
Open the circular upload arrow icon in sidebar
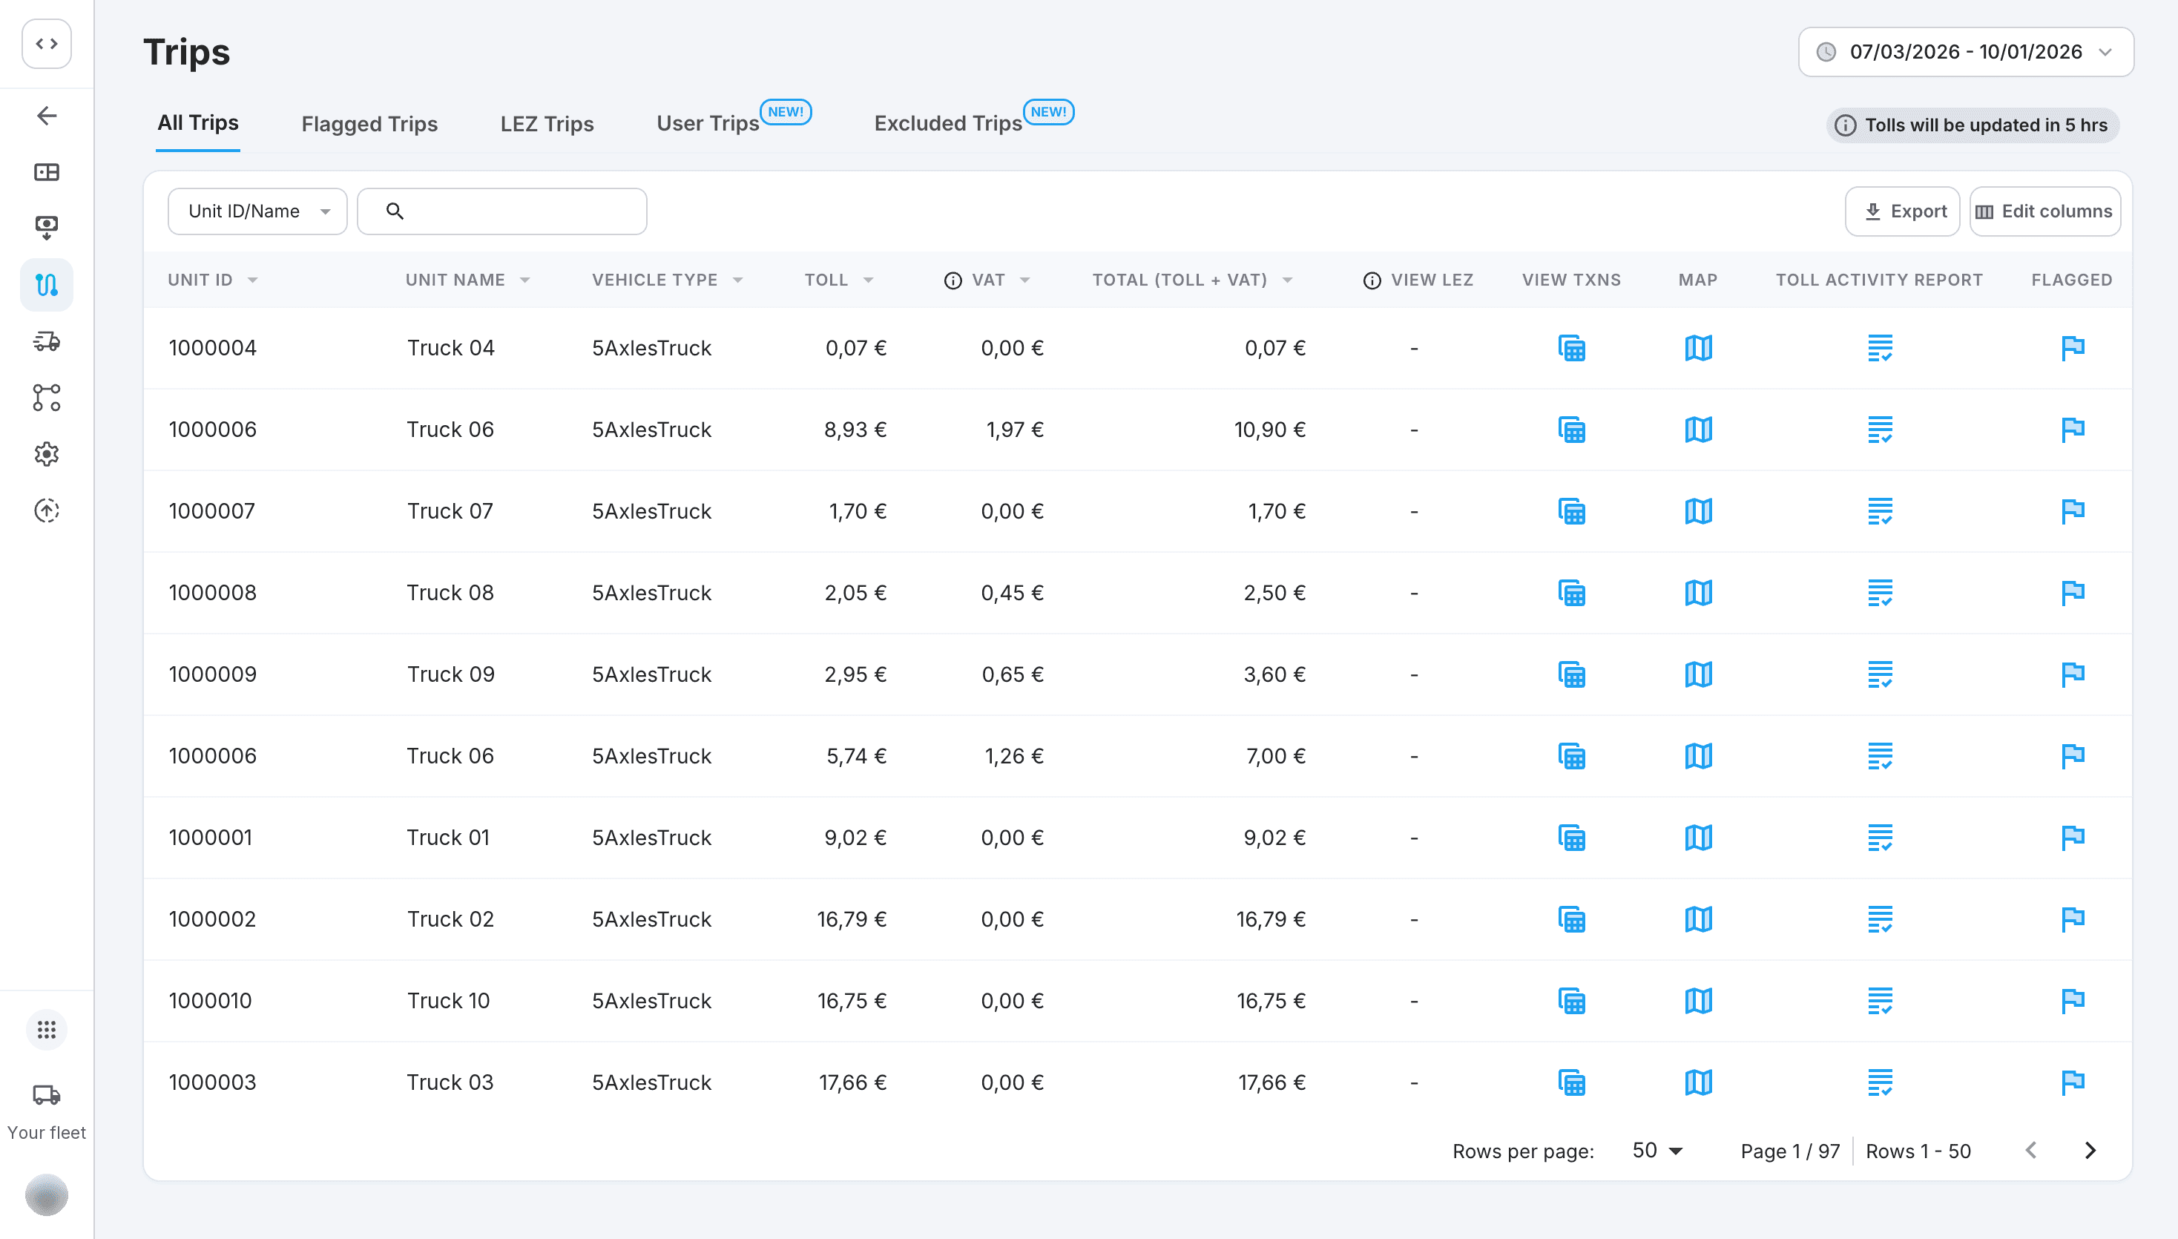pyautogui.click(x=47, y=510)
